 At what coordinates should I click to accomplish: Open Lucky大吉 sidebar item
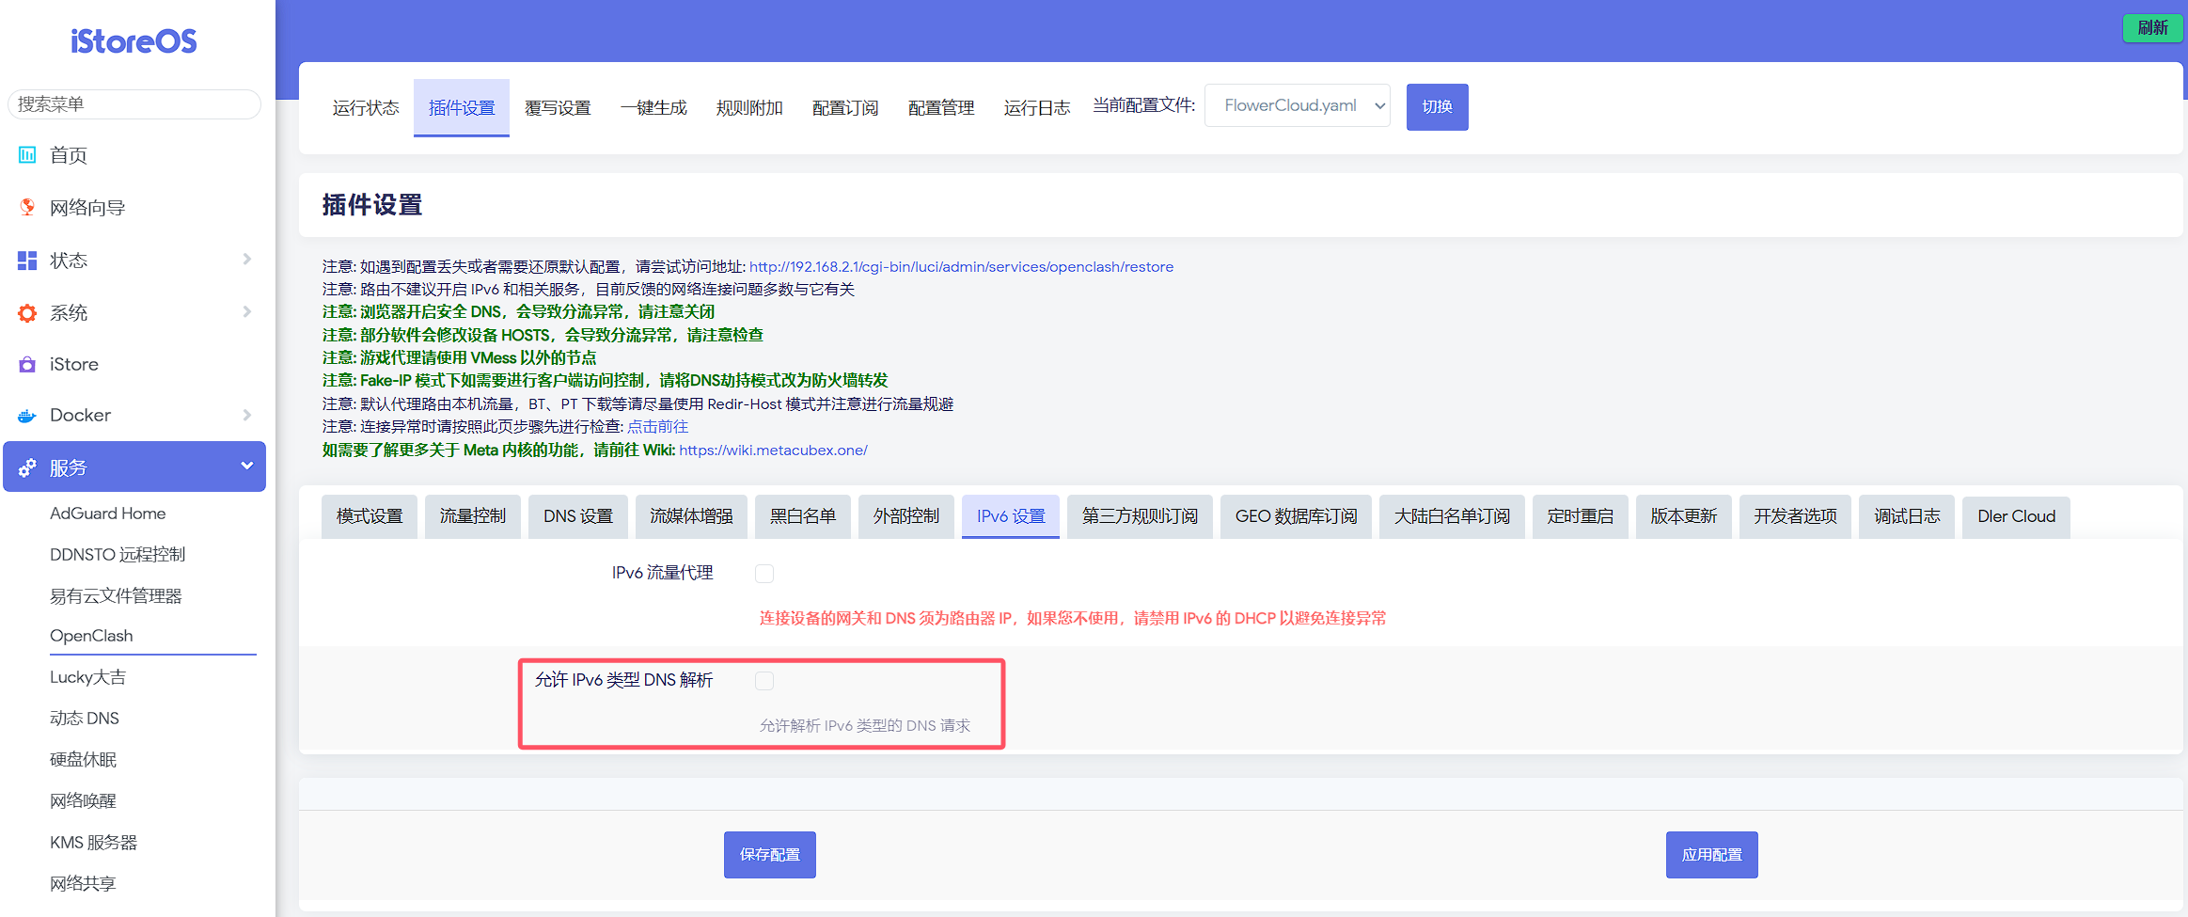click(87, 677)
